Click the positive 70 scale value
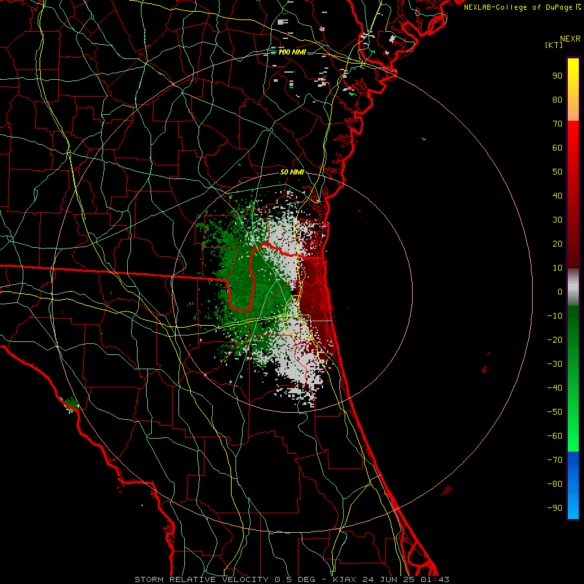Viewport: 584px width, 584px height. coord(557,124)
